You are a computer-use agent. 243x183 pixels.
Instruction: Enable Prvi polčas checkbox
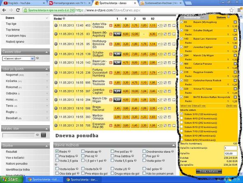click(x=112, y=151)
